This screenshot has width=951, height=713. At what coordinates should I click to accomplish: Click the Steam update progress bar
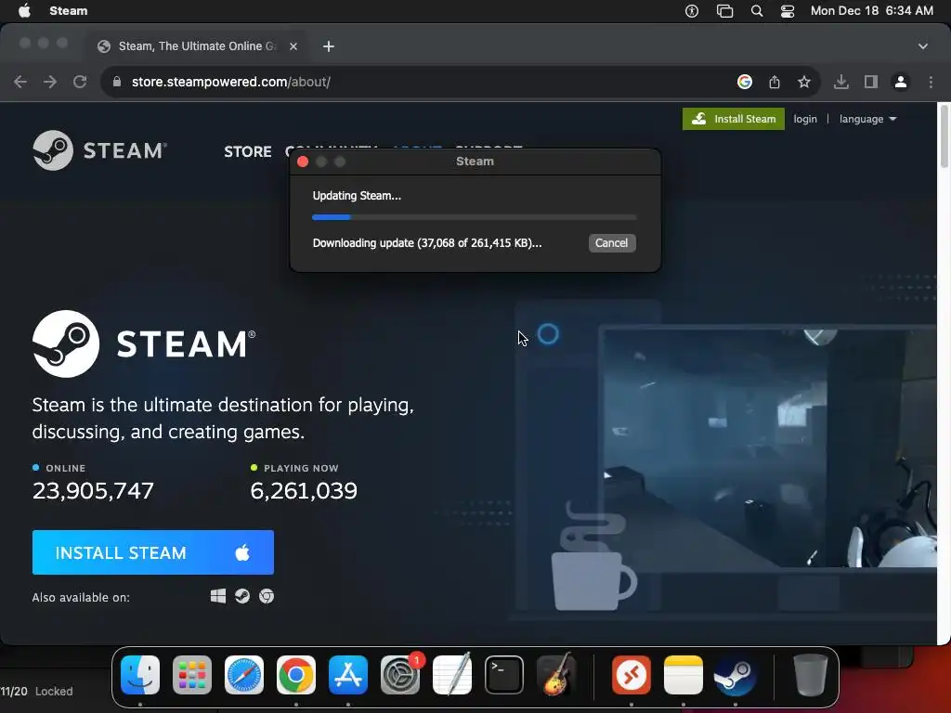[475, 217]
